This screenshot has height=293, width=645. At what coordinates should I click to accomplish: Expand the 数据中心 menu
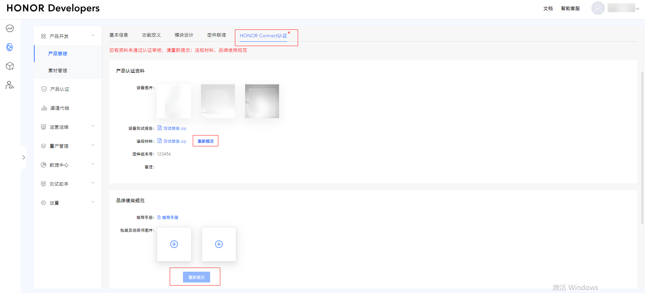pos(93,165)
